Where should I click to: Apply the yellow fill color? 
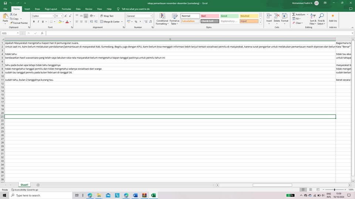pyautogui.click(x=60, y=22)
